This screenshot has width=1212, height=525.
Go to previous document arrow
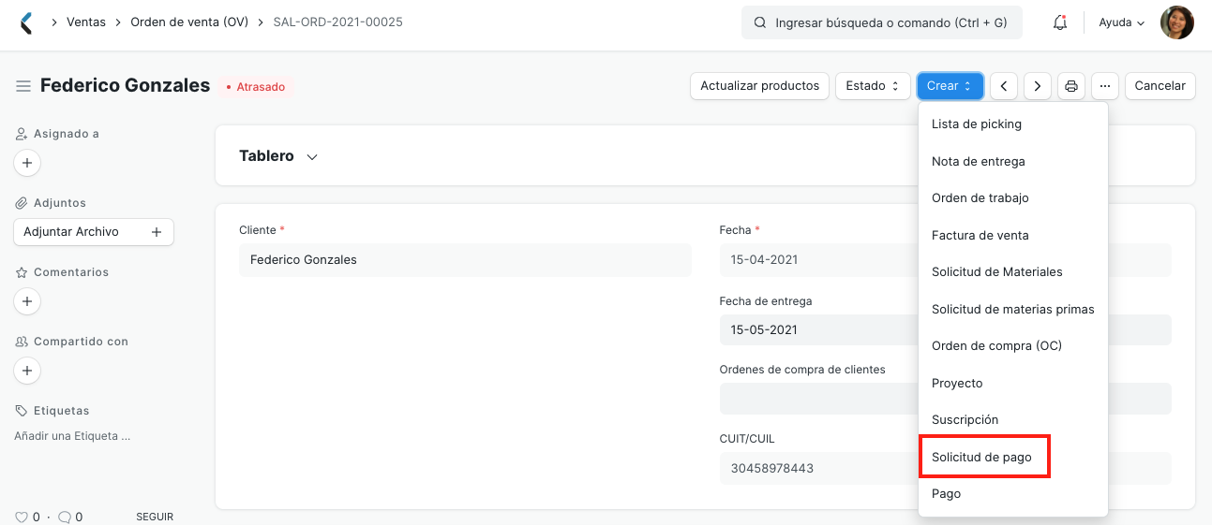[1004, 86]
